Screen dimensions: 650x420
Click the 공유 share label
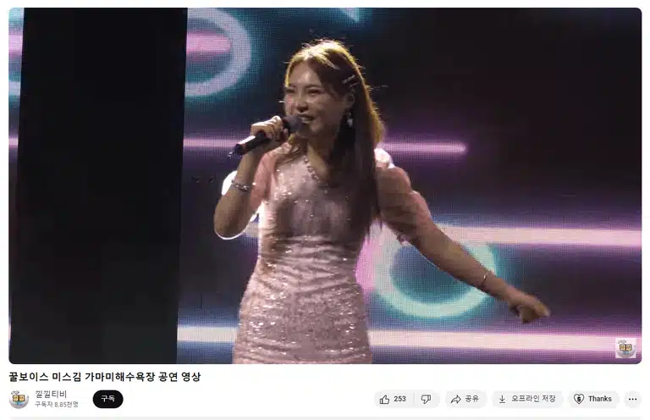pyautogui.click(x=471, y=399)
